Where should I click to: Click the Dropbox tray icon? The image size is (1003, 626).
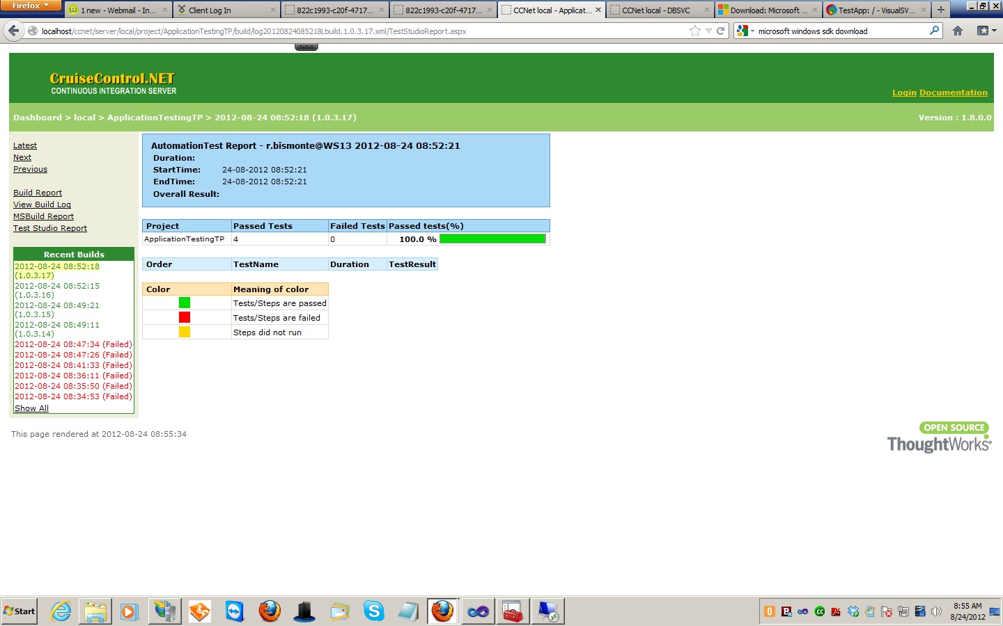pos(853,611)
